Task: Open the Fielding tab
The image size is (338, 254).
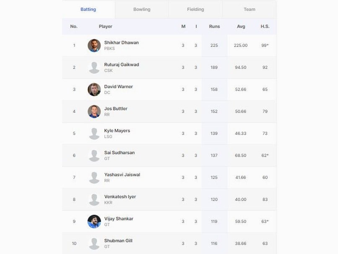Action: (195, 9)
